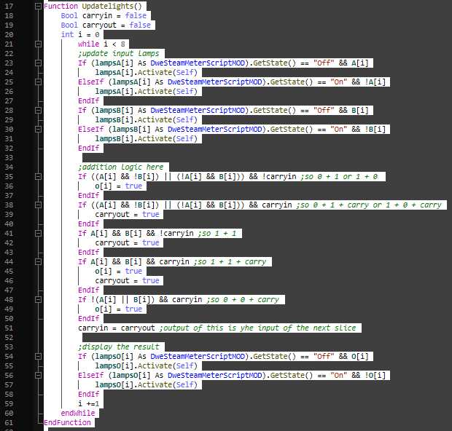Click the ';so 0 + 1 or 1 + 0' comment
The height and width of the screenshot is (431, 452).
pos(339,176)
